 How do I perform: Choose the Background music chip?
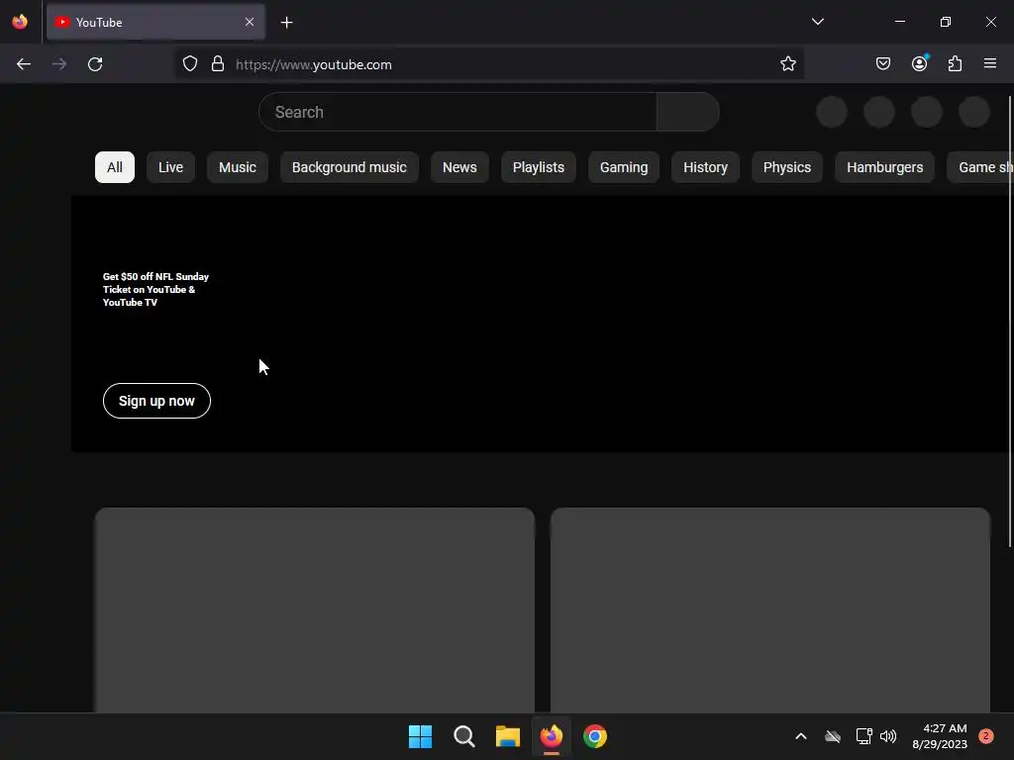click(350, 167)
